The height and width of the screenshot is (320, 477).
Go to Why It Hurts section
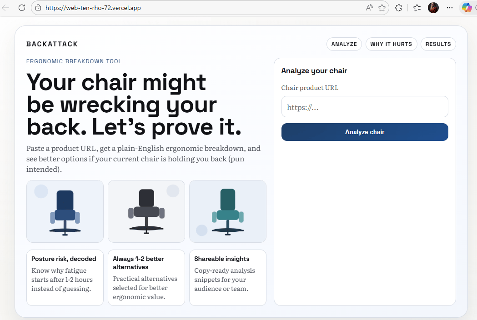(391, 44)
